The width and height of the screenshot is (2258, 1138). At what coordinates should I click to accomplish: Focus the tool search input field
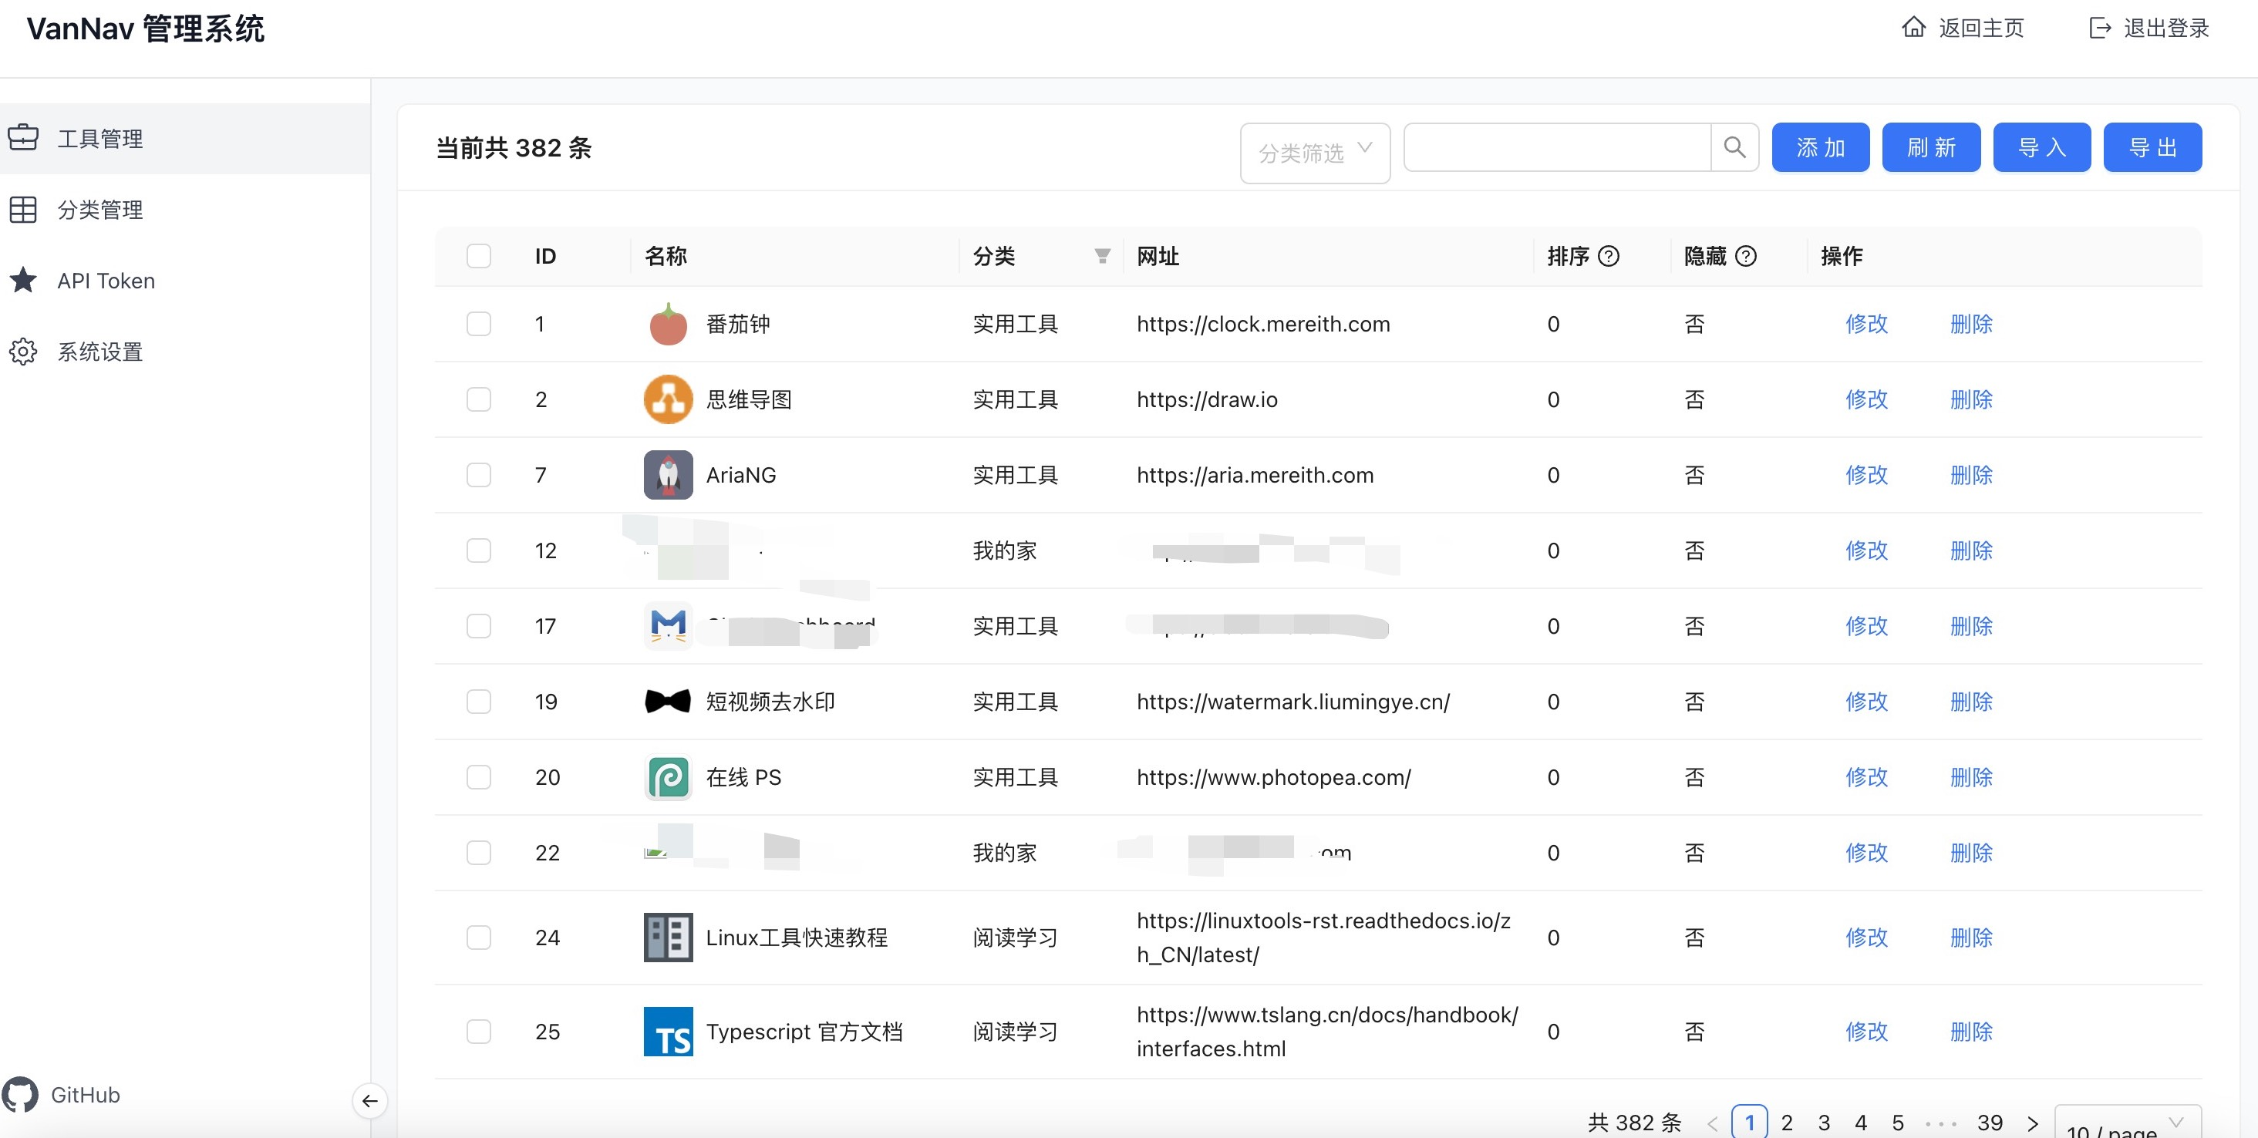(1557, 147)
